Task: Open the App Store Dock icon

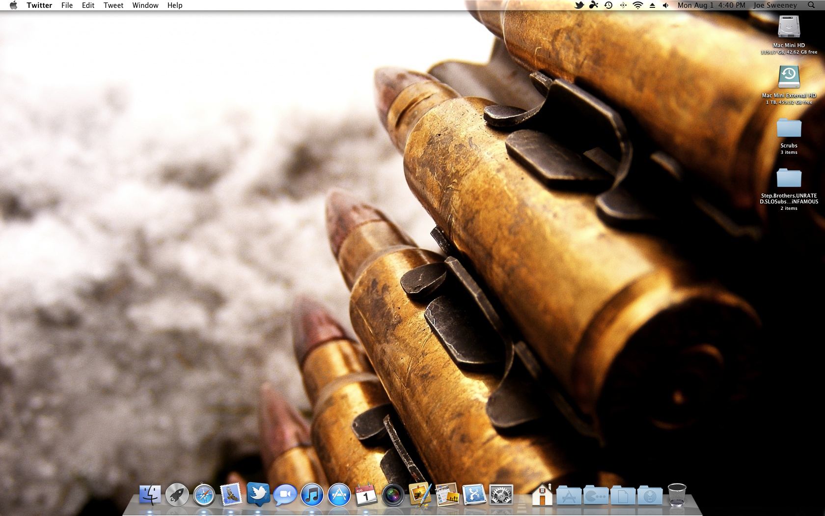Action: pos(339,495)
